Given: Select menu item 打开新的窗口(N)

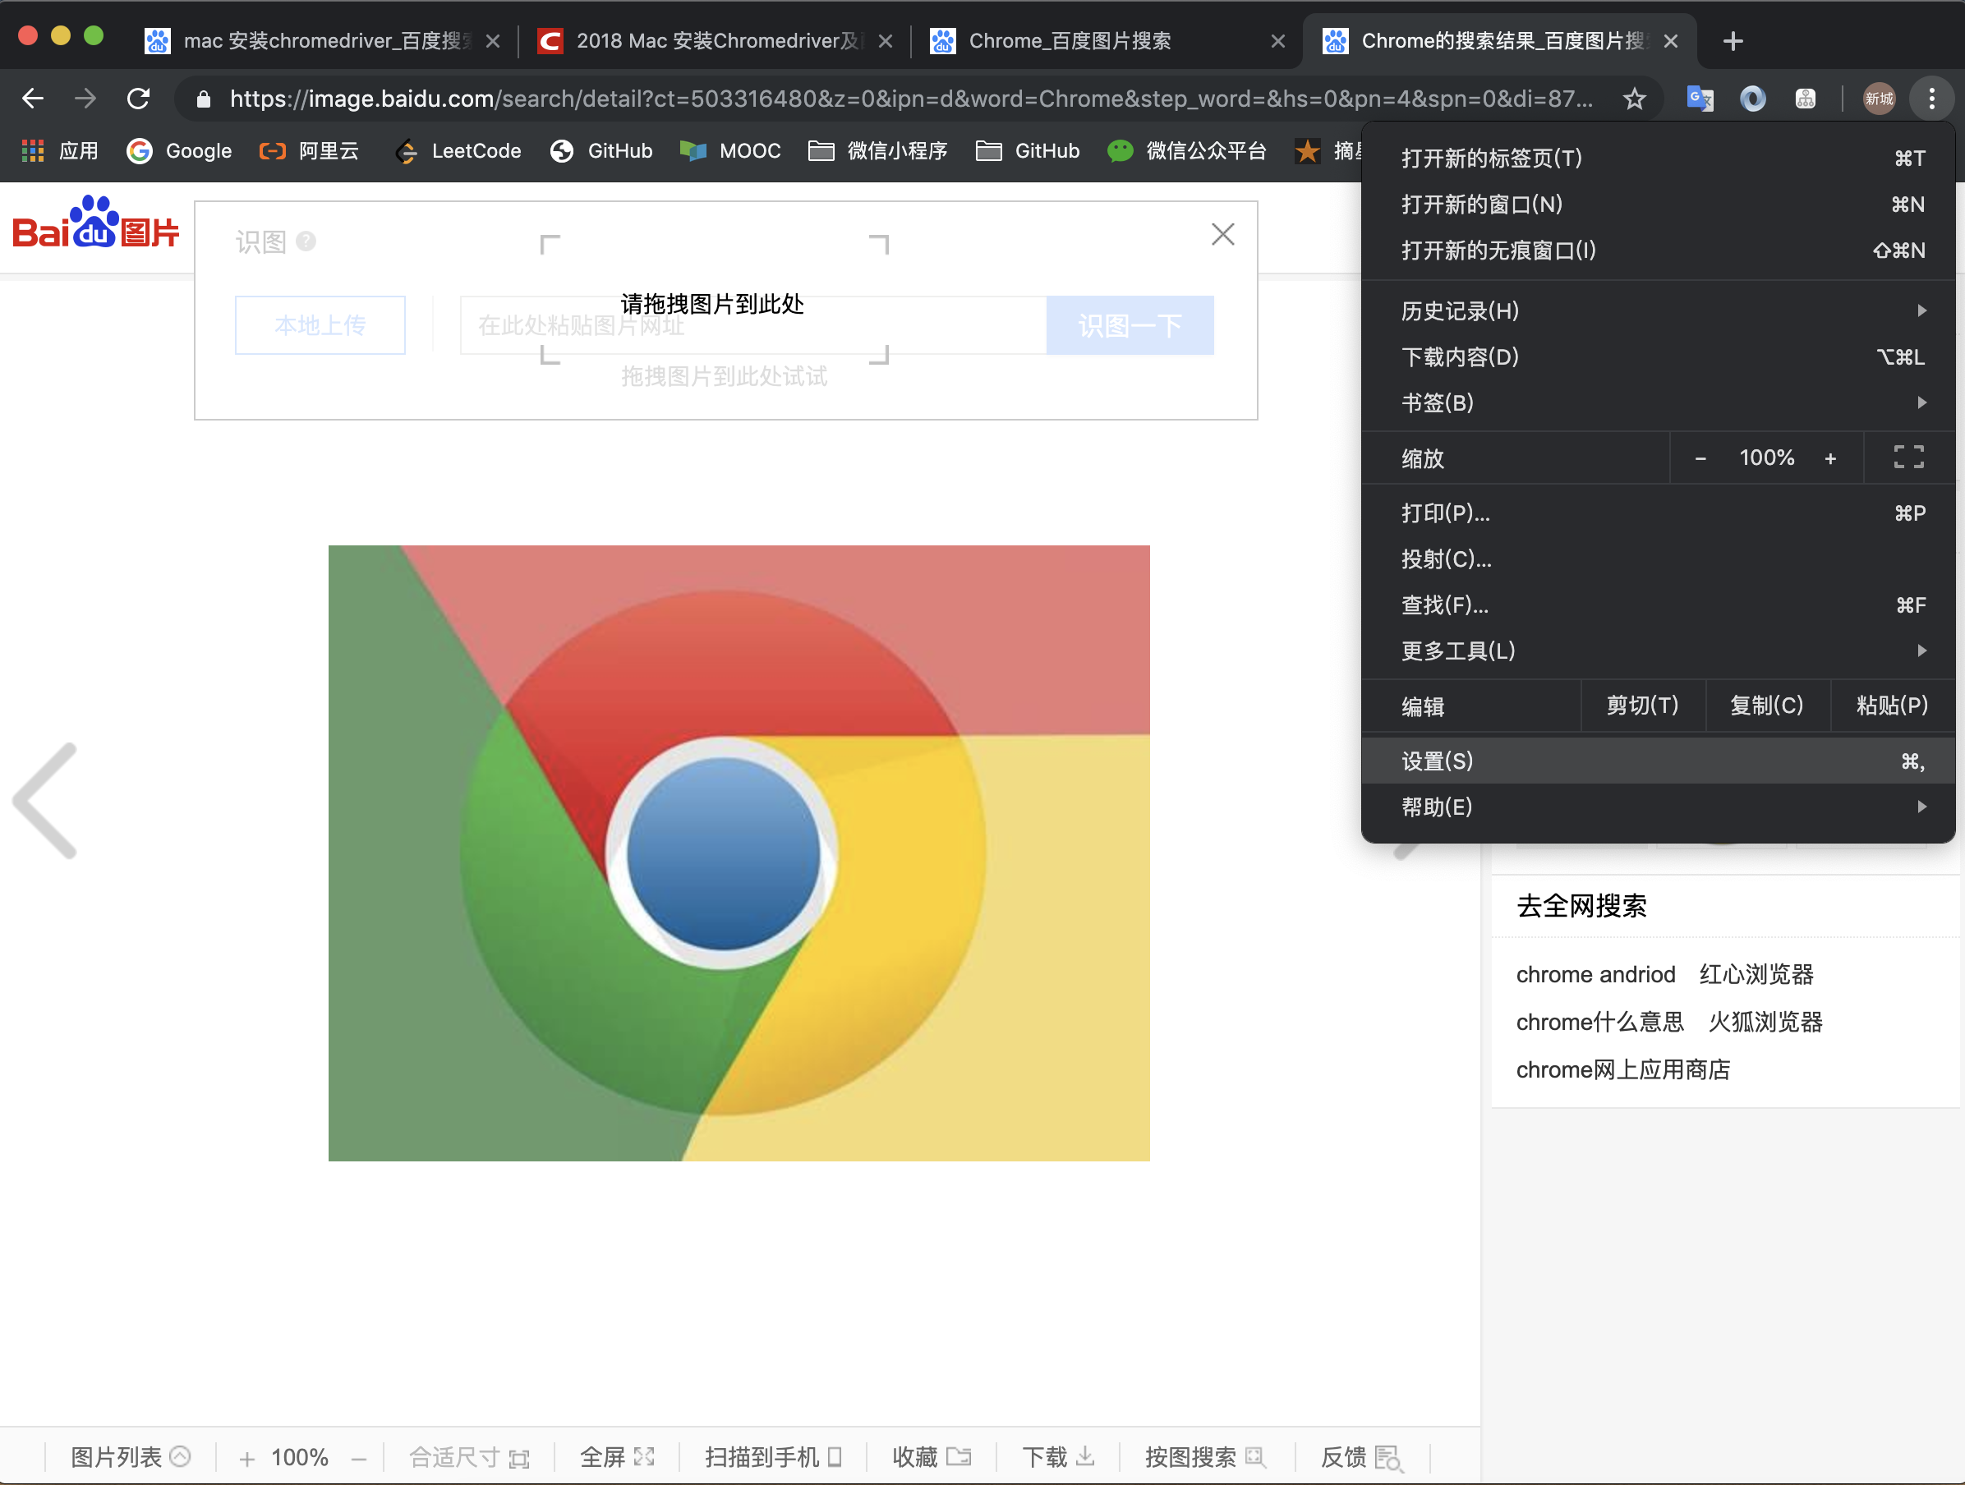Looking at the screenshot, I should point(1658,205).
